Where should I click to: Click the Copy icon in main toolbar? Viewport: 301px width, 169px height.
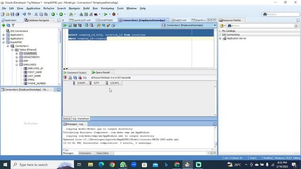click(x=41, y=14)
